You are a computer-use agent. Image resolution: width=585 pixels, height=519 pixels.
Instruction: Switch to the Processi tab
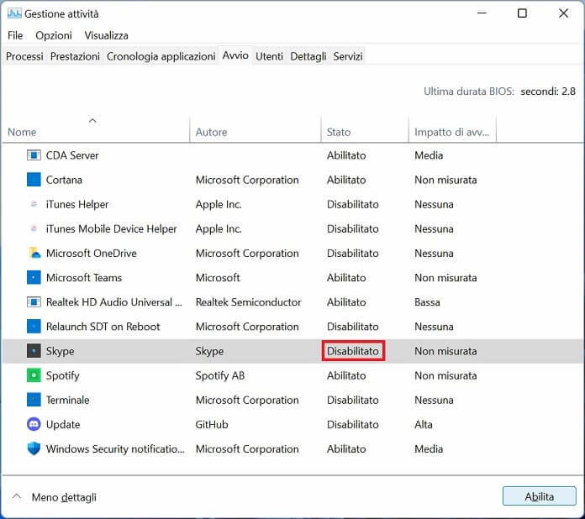click(24, 56)
